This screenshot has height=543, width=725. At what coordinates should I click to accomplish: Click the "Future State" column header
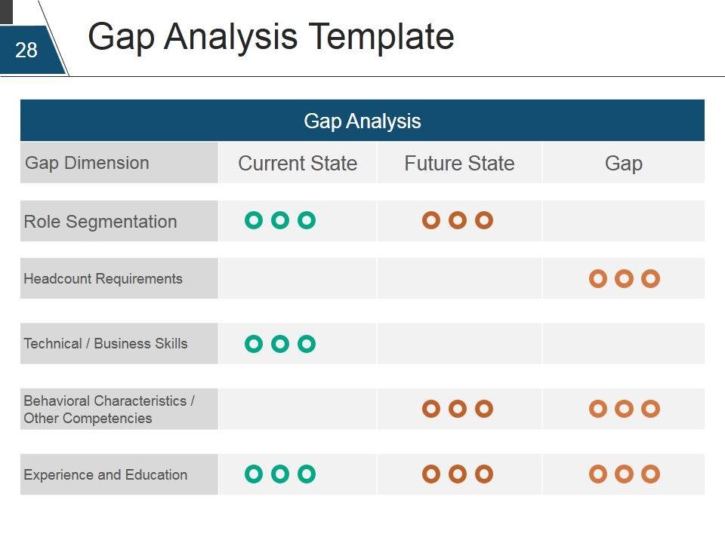point(459,164)
